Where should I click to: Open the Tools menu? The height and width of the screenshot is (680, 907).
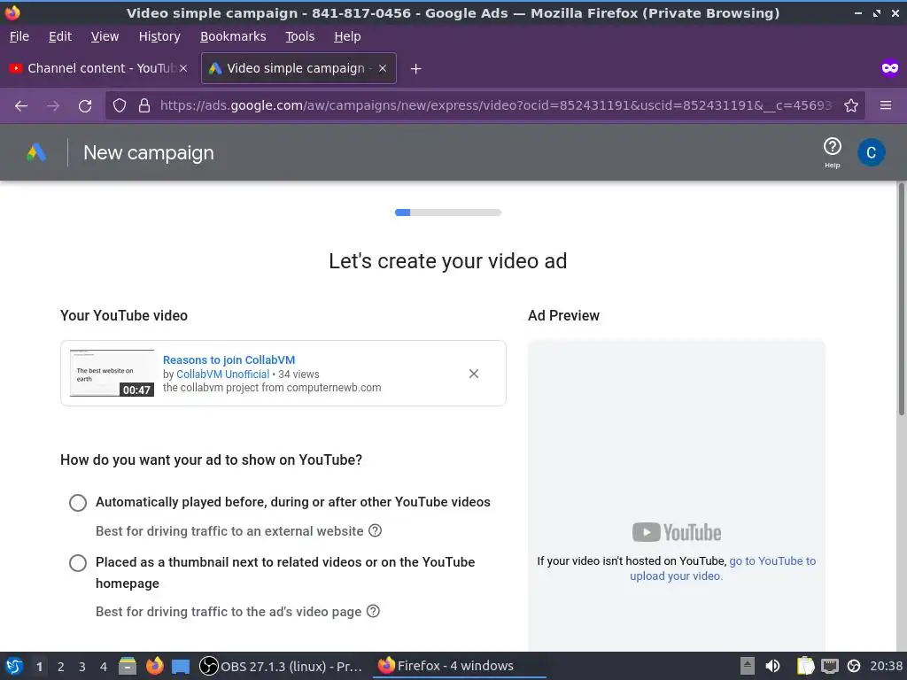pyautogui.click(x=299, y=36)
